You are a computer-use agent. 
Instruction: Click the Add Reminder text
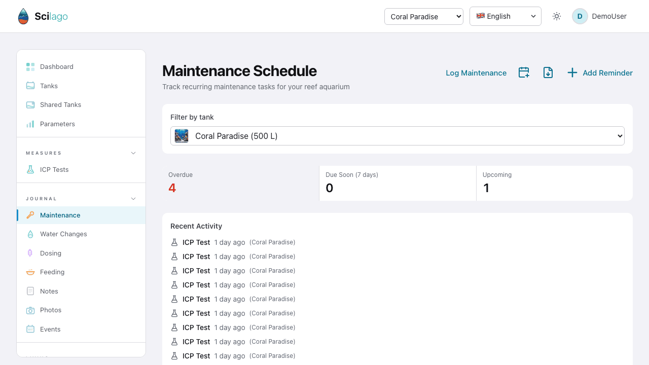coord(607,73)
